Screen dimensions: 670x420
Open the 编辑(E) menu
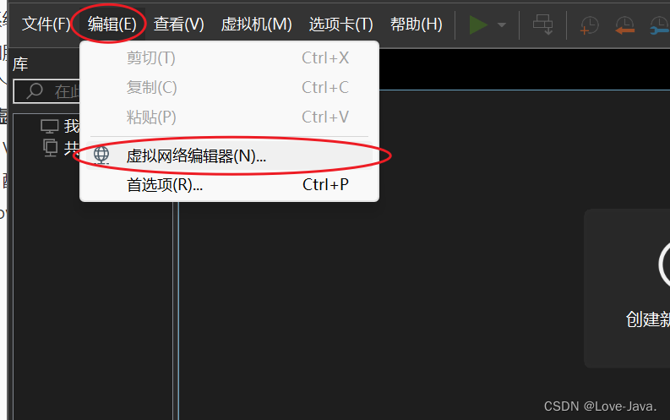112,25
